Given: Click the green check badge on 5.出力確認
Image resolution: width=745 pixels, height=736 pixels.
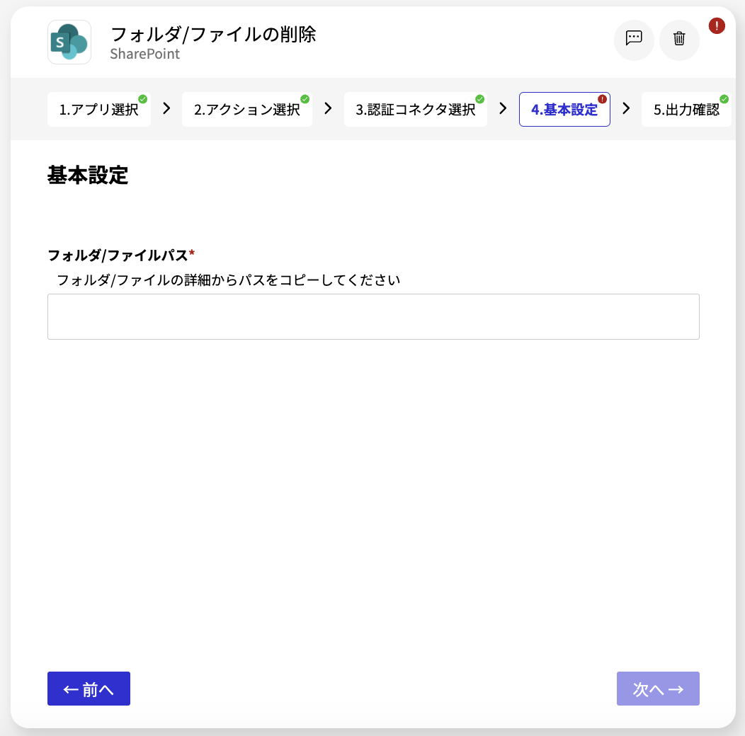Looking at the screenshot, I should tap(724, 99).
